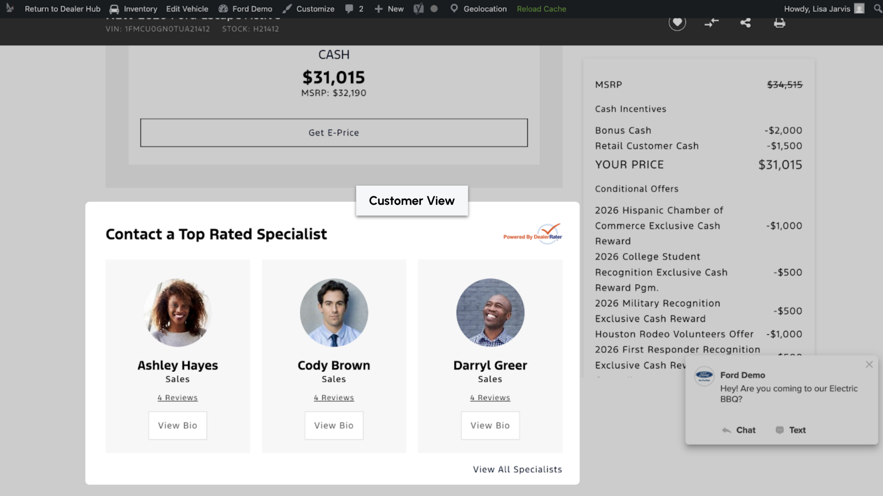The height and width of the screenshot is (496, 883).
Task: Save vehicle with the heart favorite icon
Action: coord(677,22)
